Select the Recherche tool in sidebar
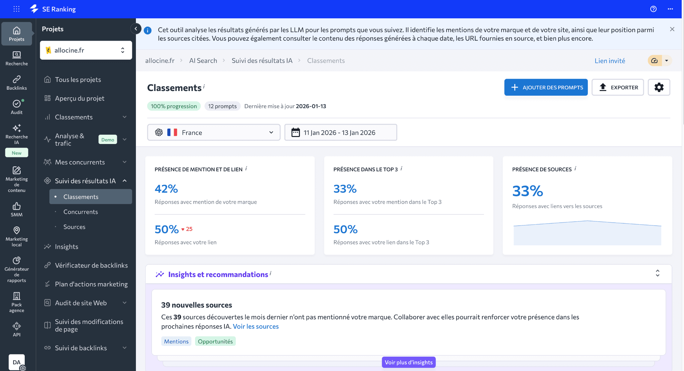 tap(16, 58)
